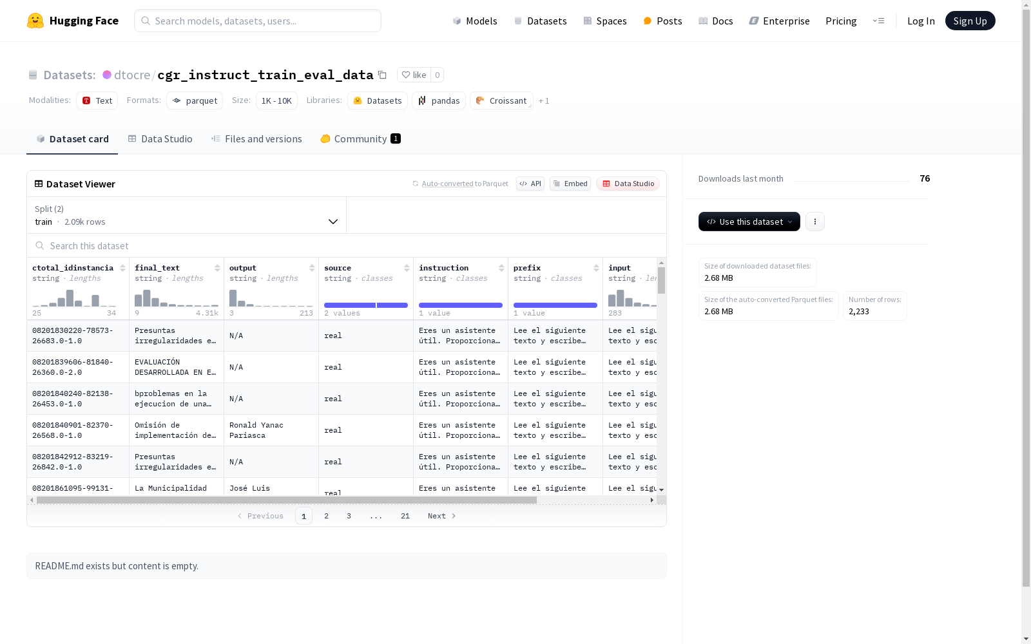Sort the output column
Viewport: 1031px width, 644px height.
click(312, 268)
